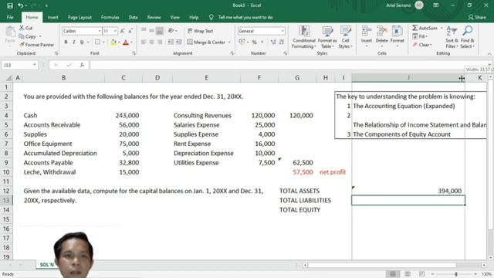The width and height of the screenshot is (494, 278).
Task: Click the Orientation text-angle icon
Action: click(171, 31)
